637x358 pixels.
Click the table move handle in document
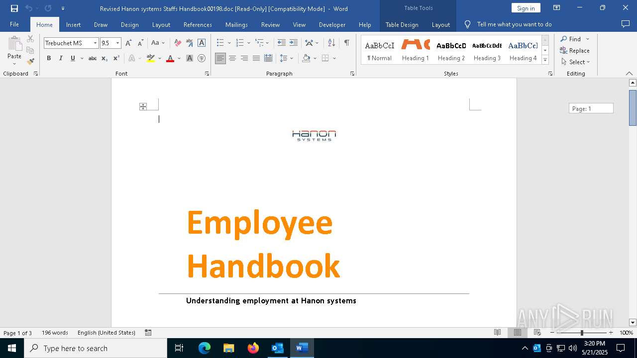(143, 106)
